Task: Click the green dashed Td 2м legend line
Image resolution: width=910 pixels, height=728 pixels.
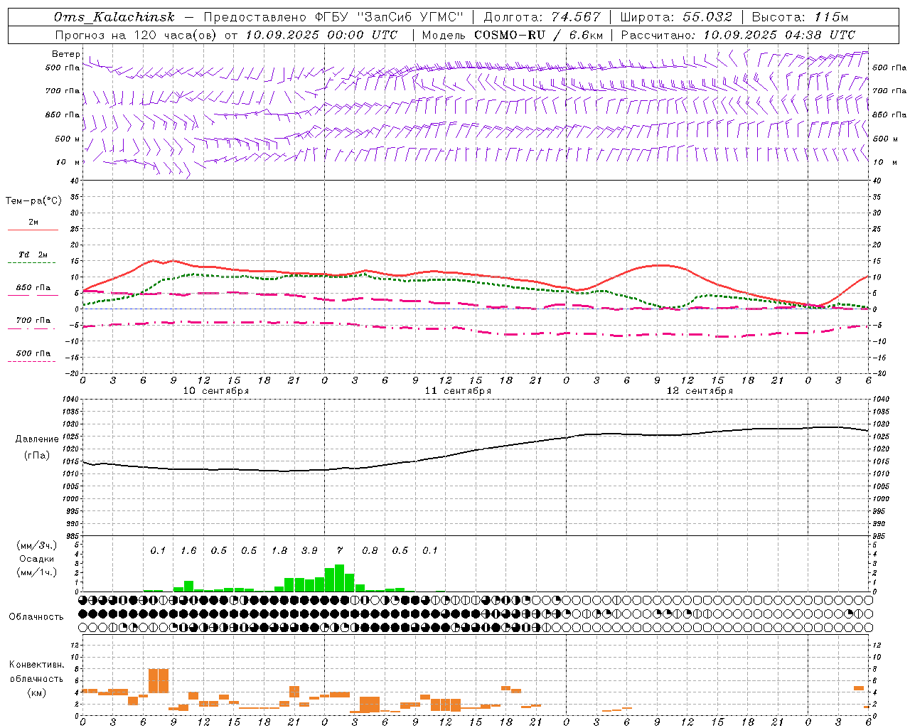Action: click(x=31, y=262)
